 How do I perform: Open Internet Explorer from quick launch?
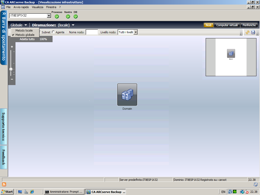[x=32, y=192]
